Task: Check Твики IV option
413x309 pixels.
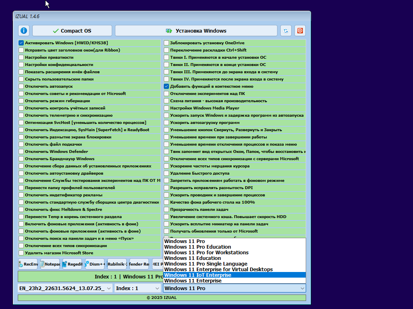Action: (167, 79)
